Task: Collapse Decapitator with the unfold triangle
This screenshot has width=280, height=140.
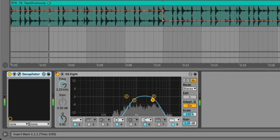Action: point(14,74)
